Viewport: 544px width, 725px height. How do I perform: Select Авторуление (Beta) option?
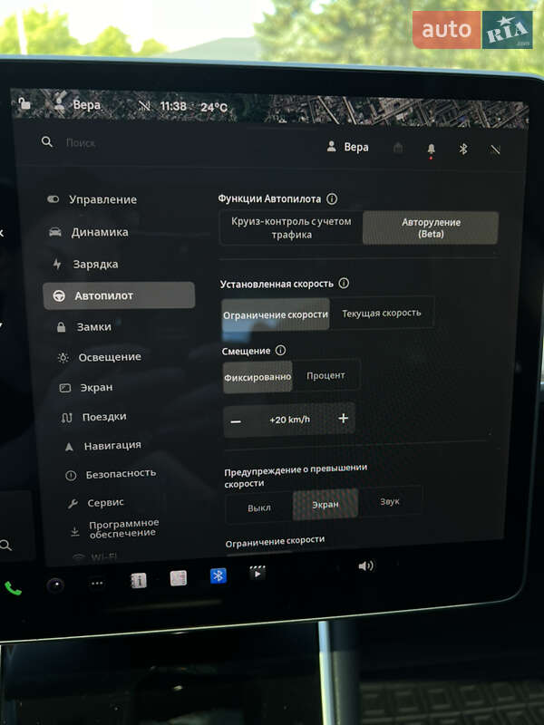tap(431, 228)
